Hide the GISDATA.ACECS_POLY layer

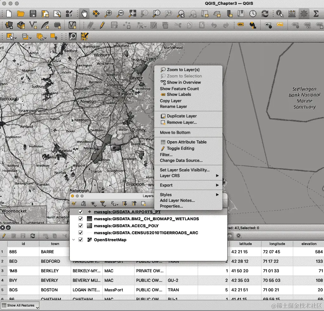click(81, 226)
